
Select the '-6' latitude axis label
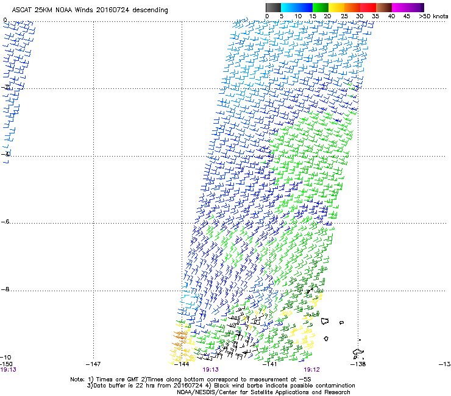coord(5,221)
